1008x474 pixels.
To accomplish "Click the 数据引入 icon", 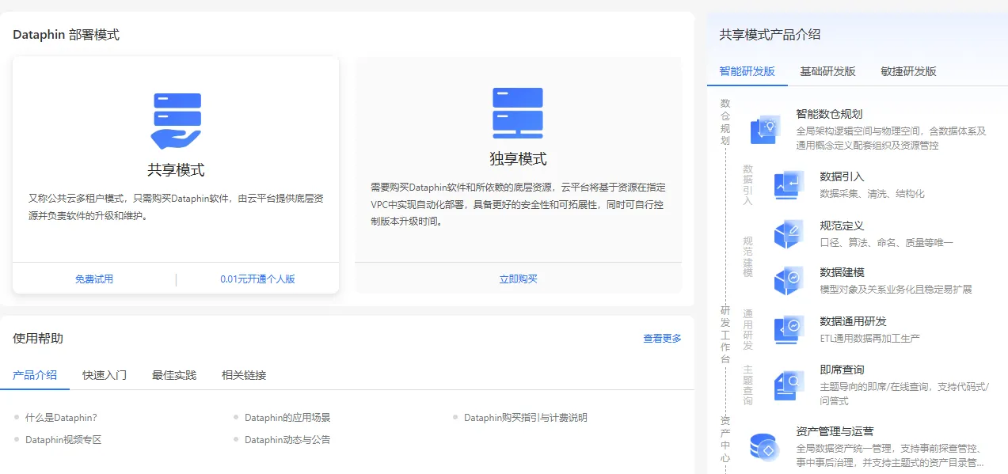I will (x=789, y=184).
